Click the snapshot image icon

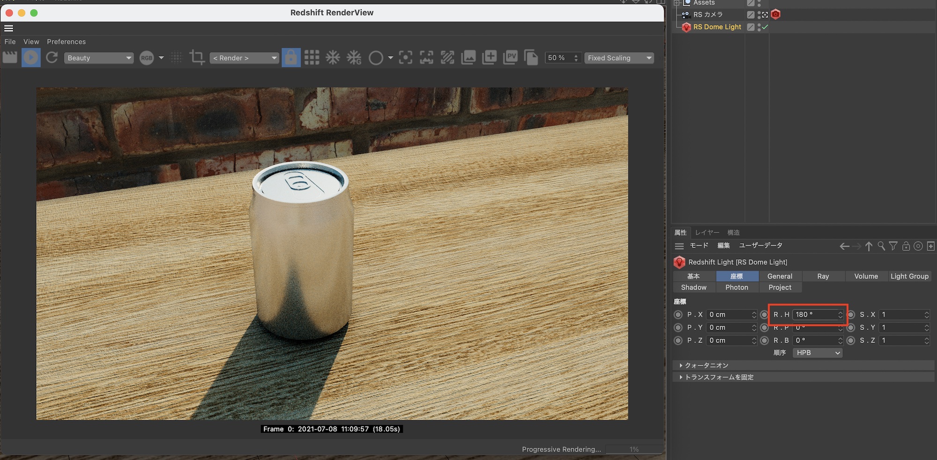[468, 58]
